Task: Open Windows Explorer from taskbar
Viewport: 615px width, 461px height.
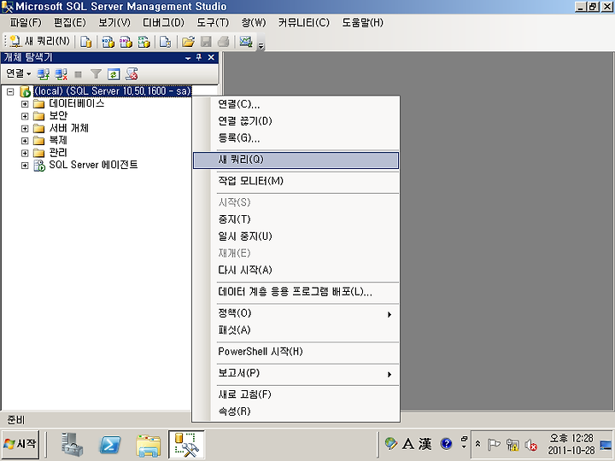Action: click(149, 446)
